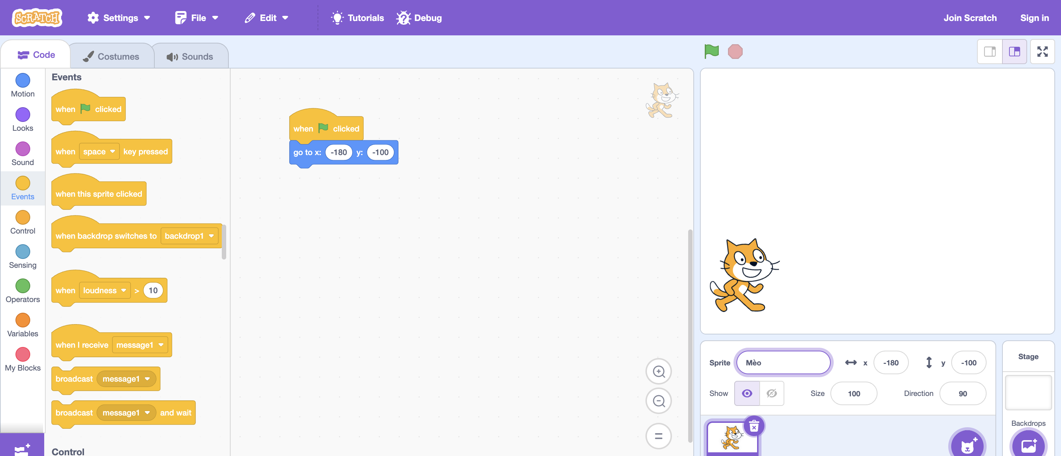
Task: Open the Debug panel
Action: click(x=419, y=18)
